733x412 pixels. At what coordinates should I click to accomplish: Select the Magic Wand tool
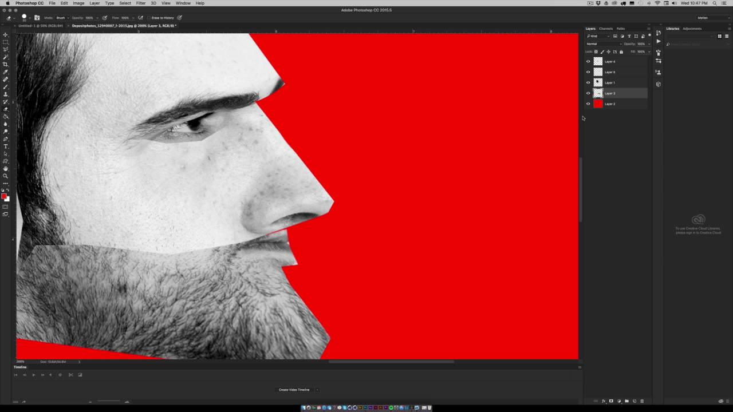tap(6, 57)
